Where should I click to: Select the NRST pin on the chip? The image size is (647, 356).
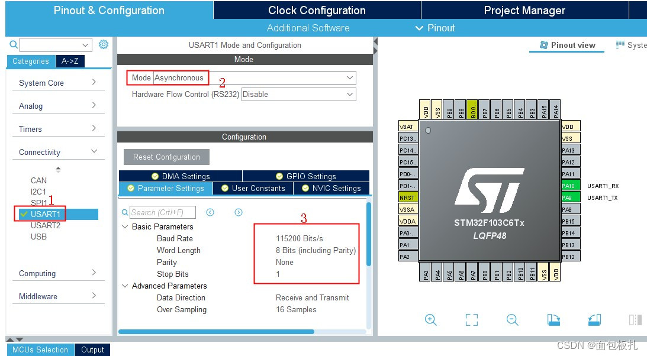coord(408,198)
